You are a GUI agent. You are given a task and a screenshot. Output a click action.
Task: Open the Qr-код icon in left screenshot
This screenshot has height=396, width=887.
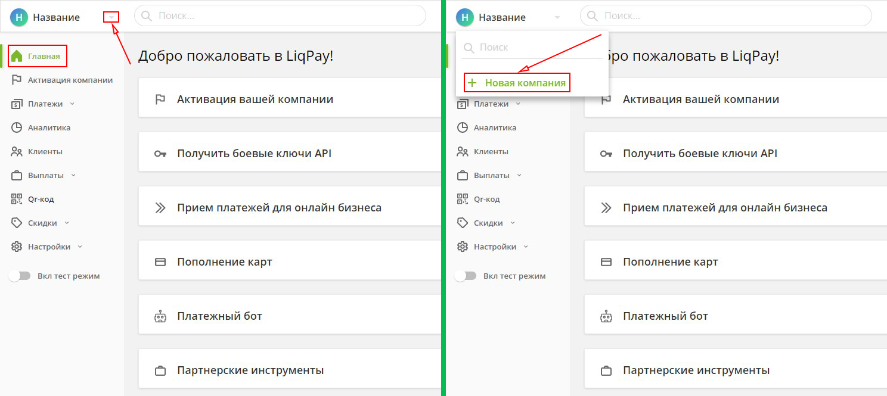point(17,199)
